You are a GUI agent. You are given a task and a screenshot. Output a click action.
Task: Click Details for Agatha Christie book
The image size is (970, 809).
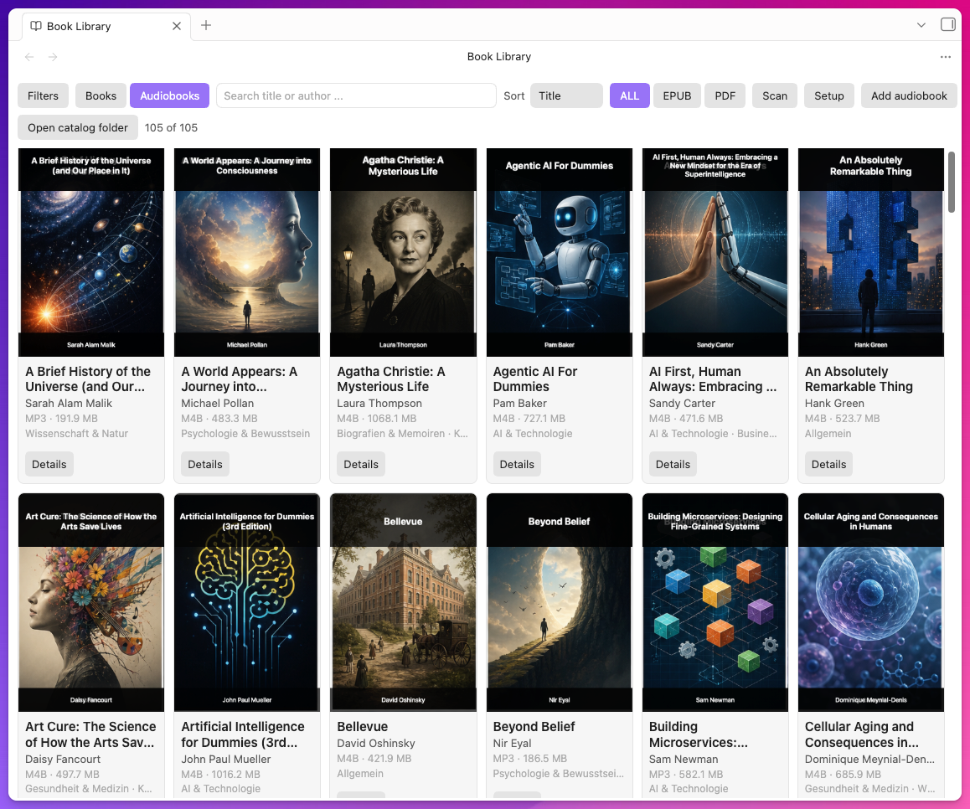tap(361, 464)
